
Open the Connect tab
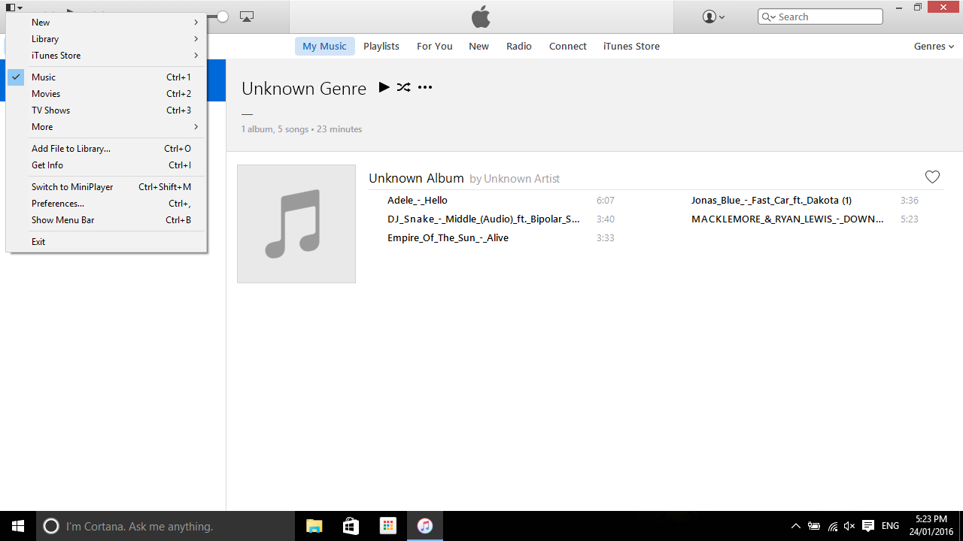click(x=568, y=46)
